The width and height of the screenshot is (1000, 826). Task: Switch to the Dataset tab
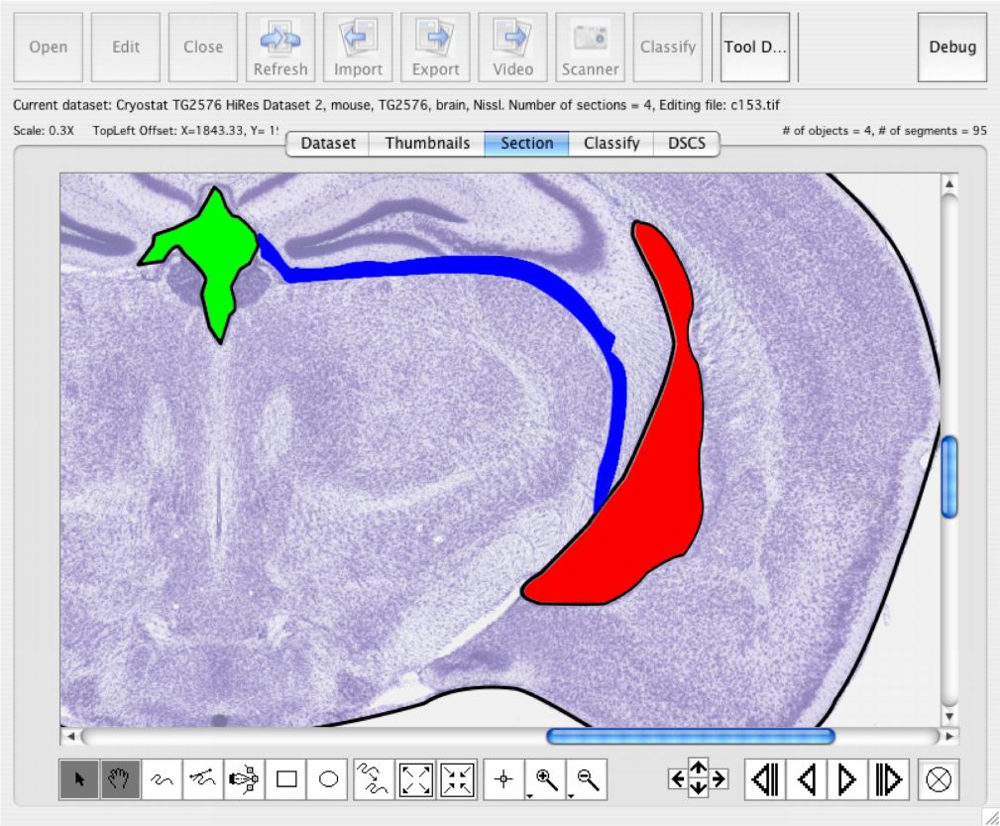(x=328, y=143)
